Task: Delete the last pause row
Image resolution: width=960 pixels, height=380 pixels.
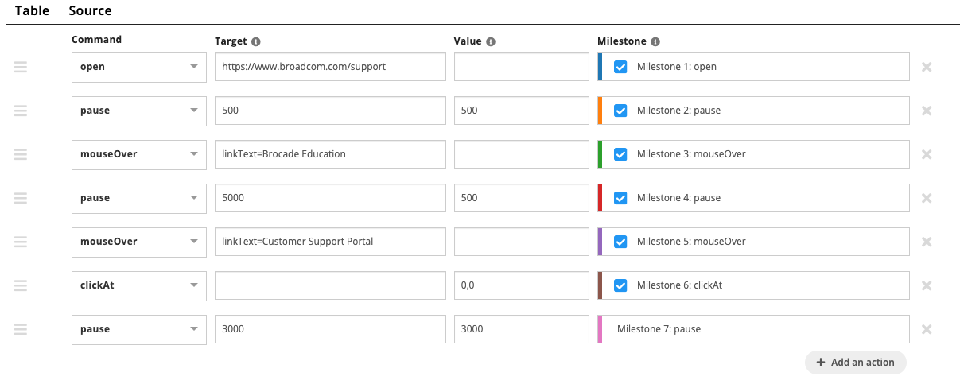Action: click(927, 329)
